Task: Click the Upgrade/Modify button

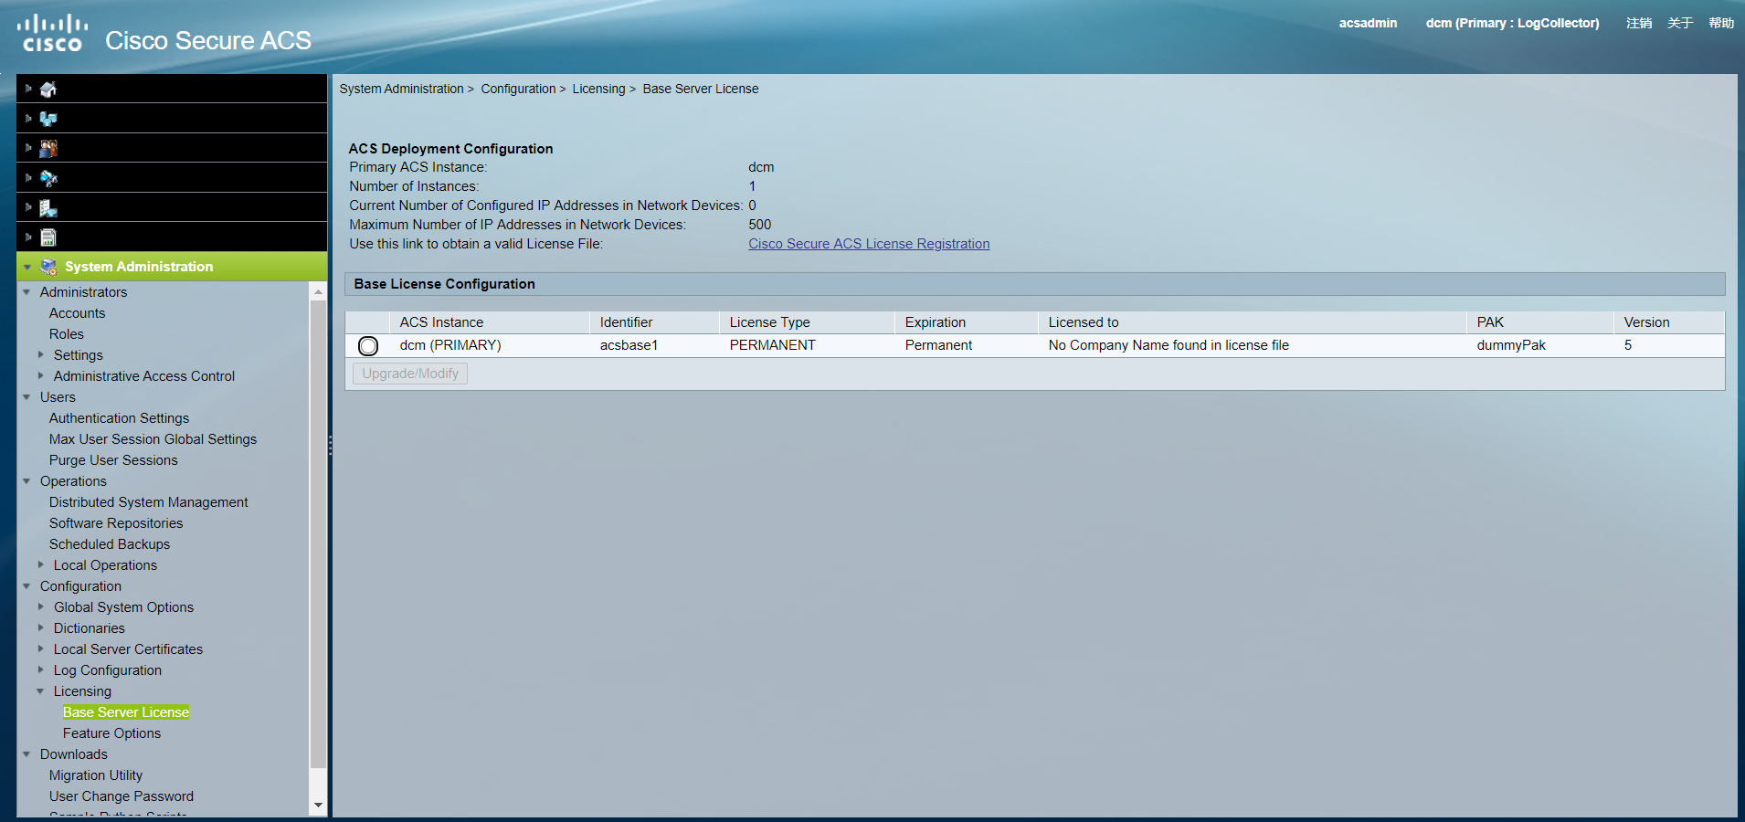Action: pyautogui.click(x=410, y=374)
